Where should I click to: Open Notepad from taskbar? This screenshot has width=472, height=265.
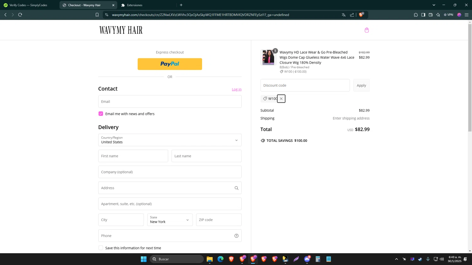(x=329, y=259)
